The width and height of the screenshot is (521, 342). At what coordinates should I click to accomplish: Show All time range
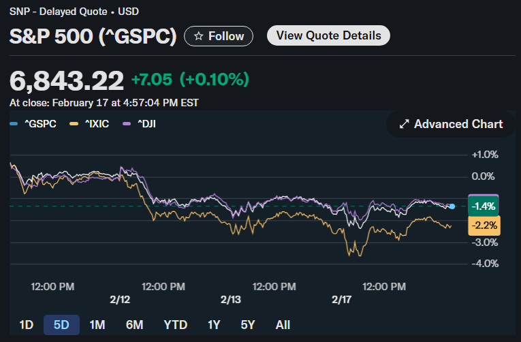coord(283,325)
